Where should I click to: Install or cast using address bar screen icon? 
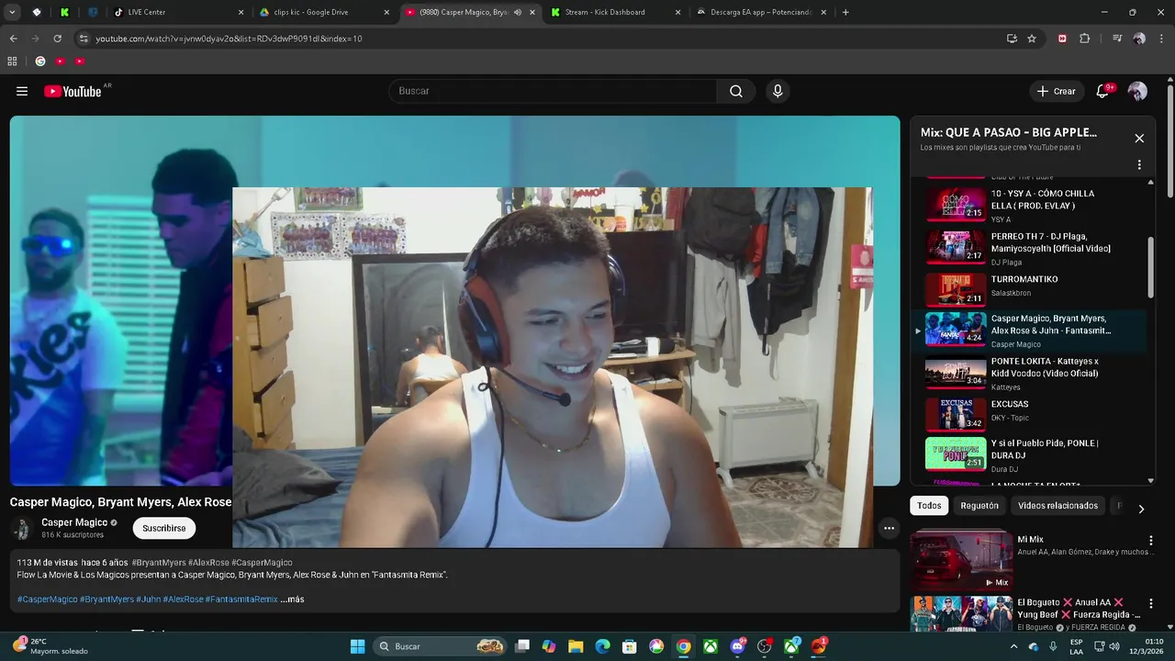(1012, 39)
